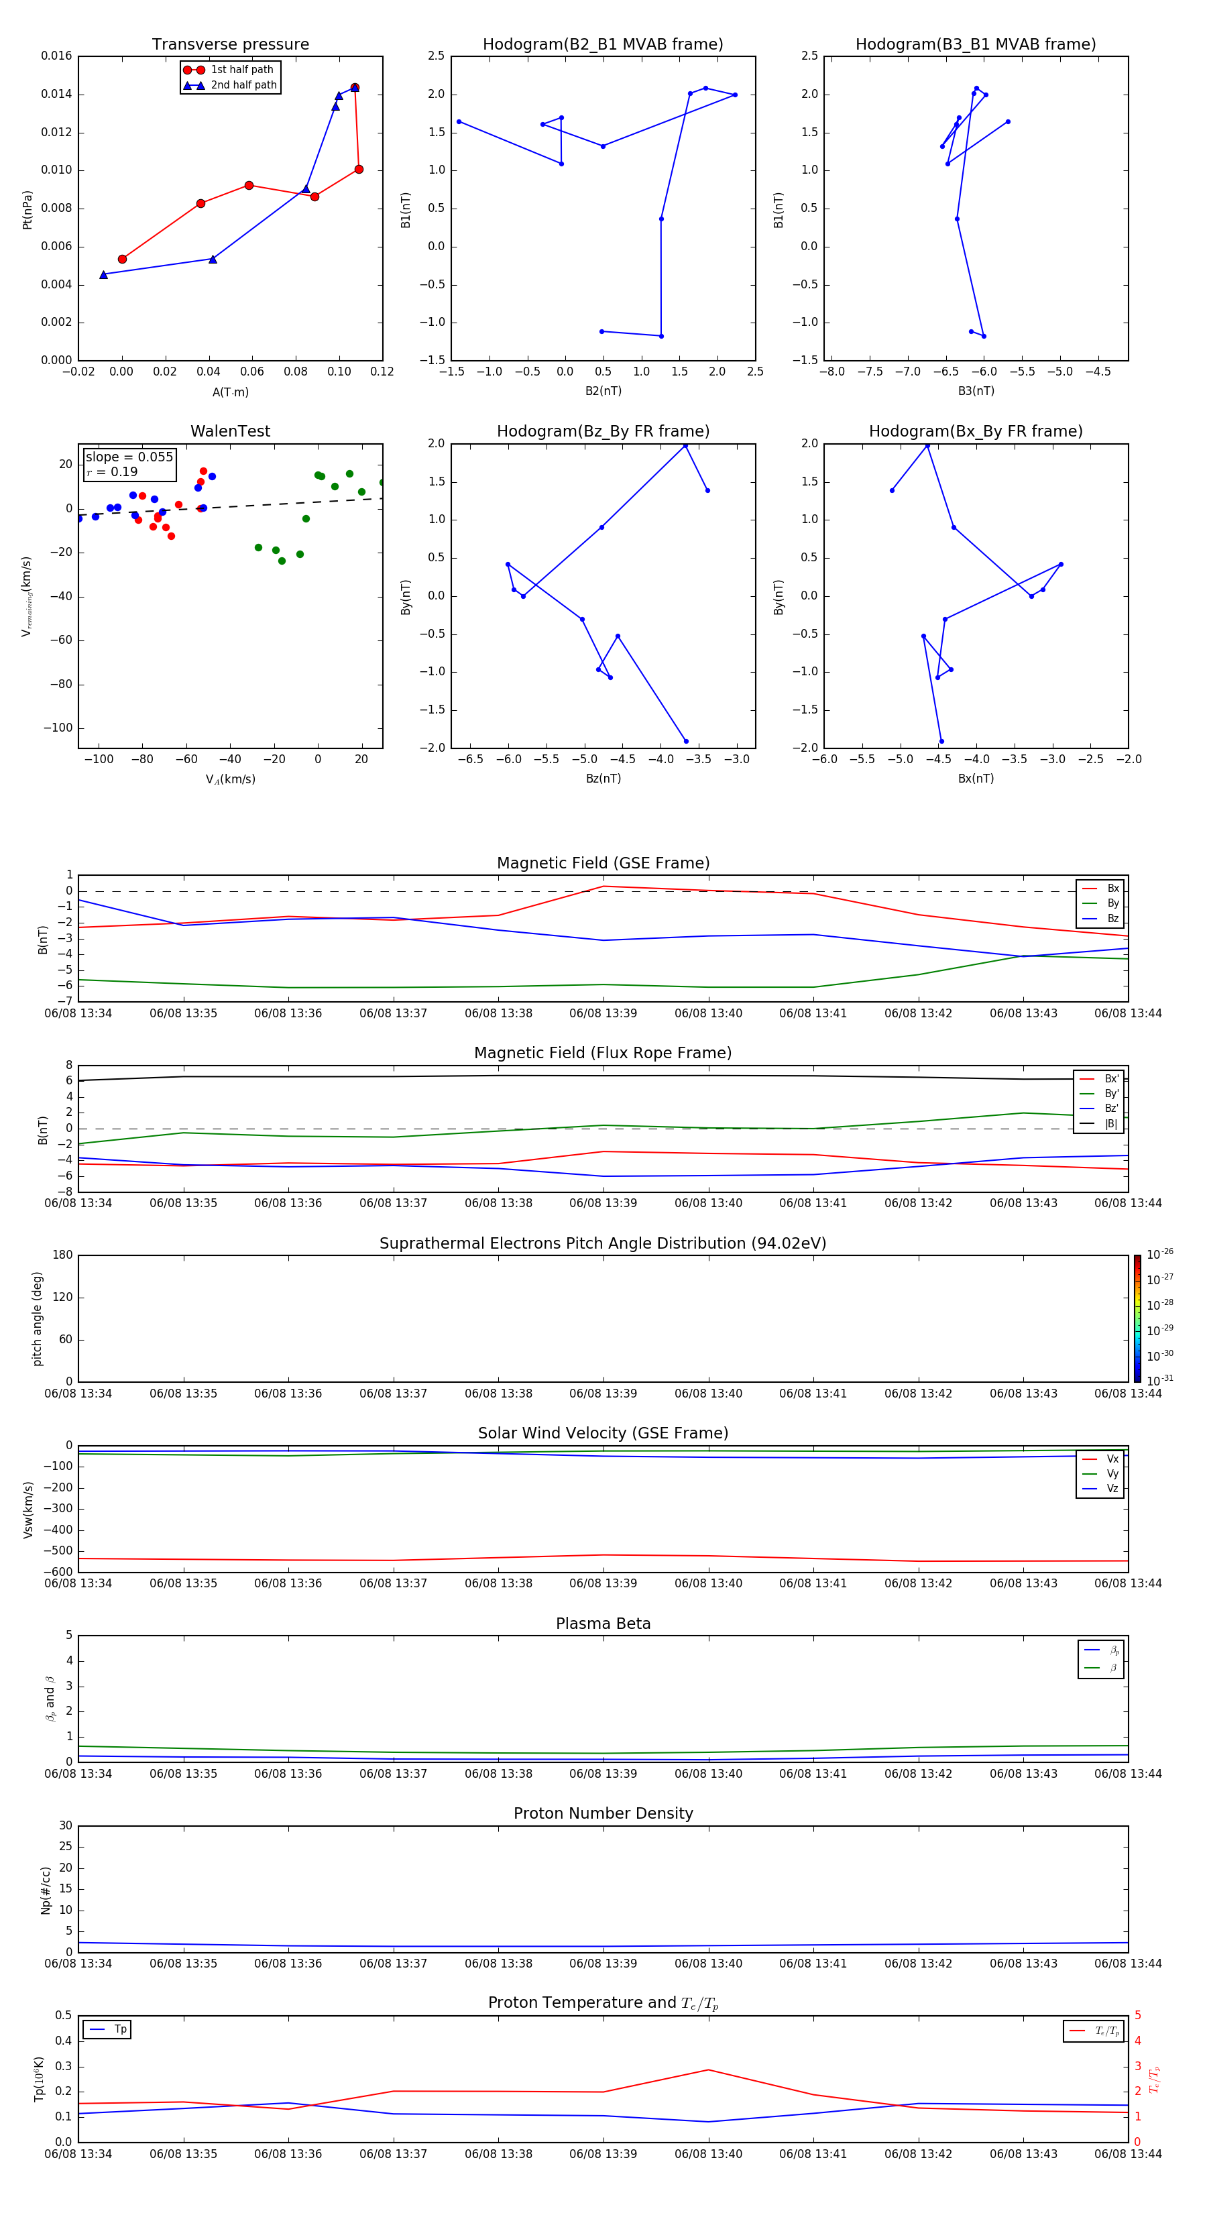Click the "1st half path" legend marker

(x=194, y=70)
